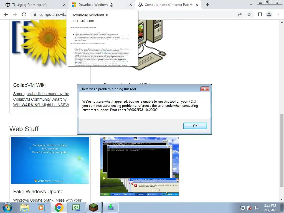
Task: Open Minecraft grass block taskbar icon
Action: click(x=93, y=207)
